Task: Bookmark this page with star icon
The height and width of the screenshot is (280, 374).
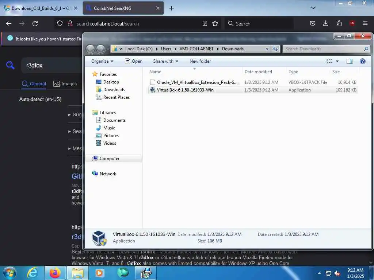Action: (x=215, y=23)
